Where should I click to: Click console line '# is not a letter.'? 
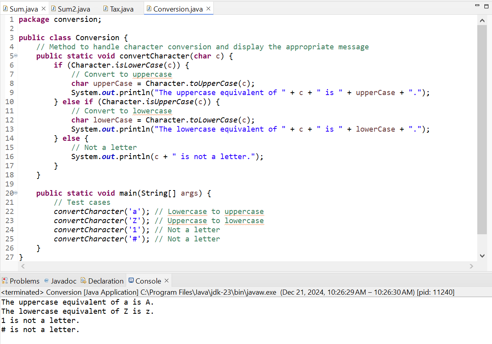click(40, 330)
